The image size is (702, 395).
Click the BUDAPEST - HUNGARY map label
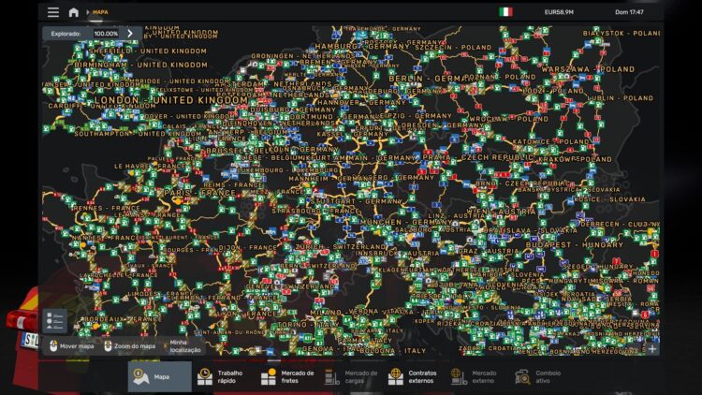click(x=575, y=245)
